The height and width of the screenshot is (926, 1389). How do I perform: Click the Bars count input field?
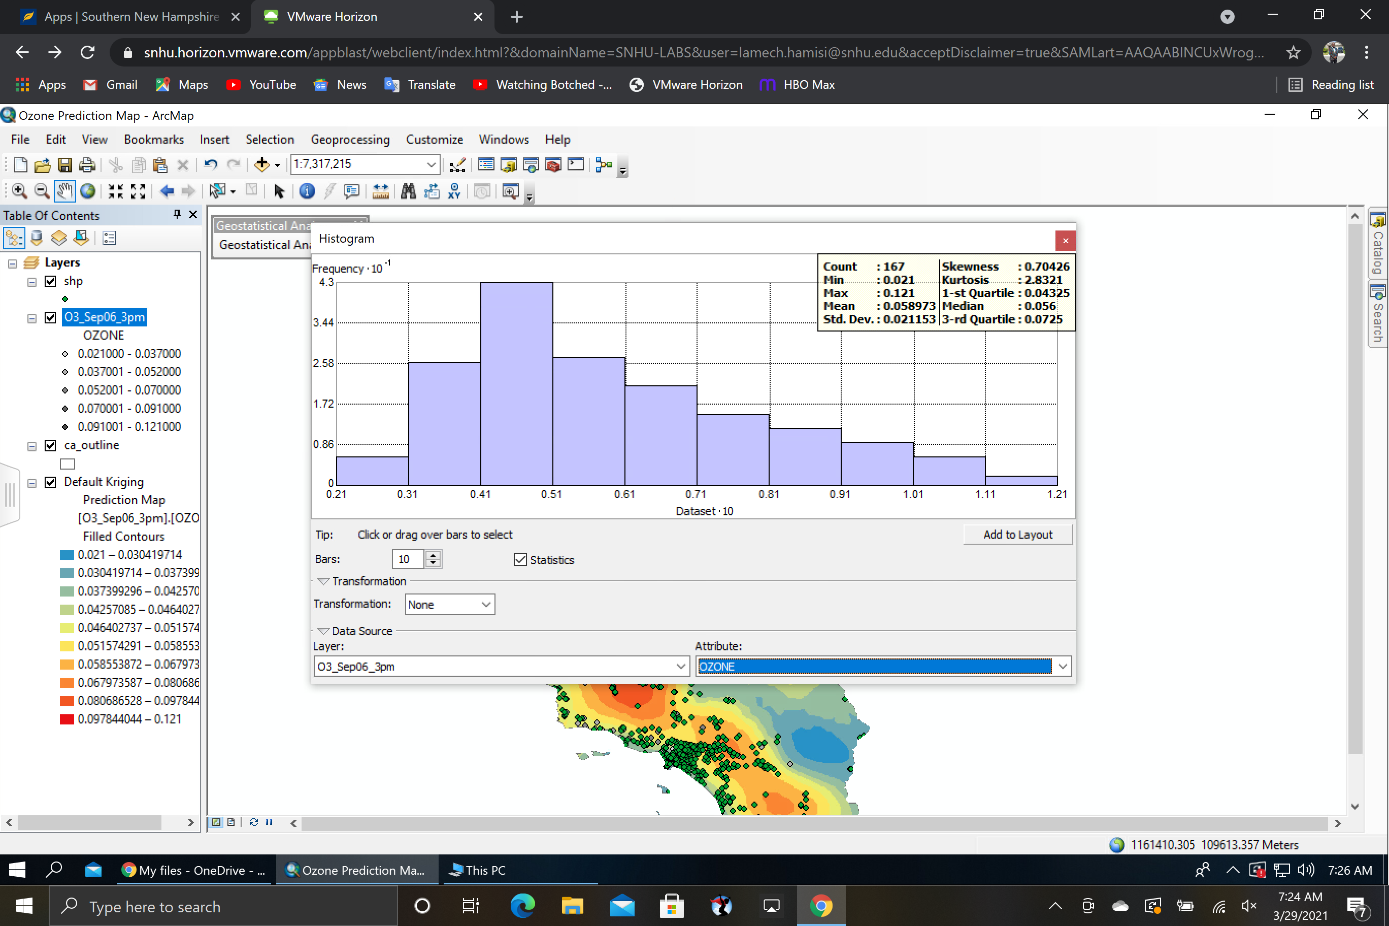pyautogui.click(x=408, y=558)
